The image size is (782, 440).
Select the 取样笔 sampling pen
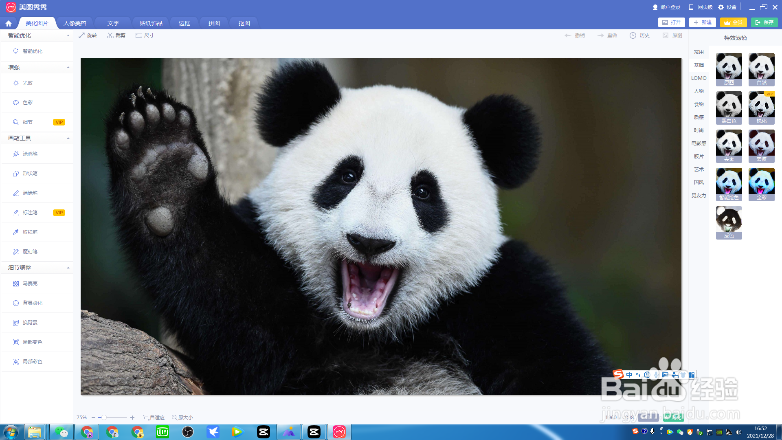pyautogui.click(x=30, y=232)
